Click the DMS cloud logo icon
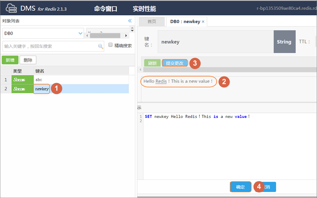317x198 pixels. coord(11,8)
